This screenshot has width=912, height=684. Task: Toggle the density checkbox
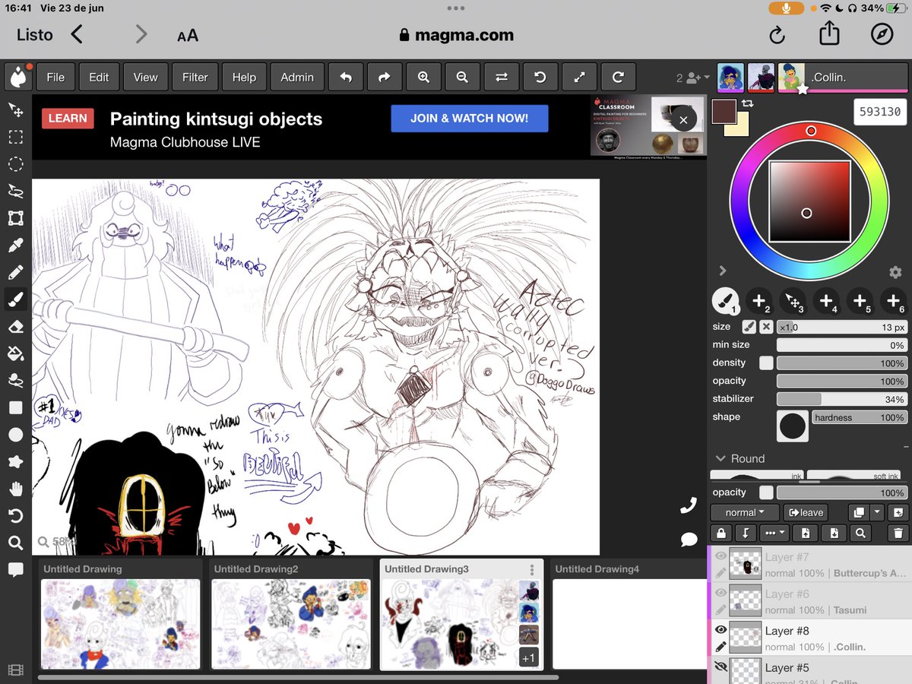pyautogui.click(x=766, y=363)
